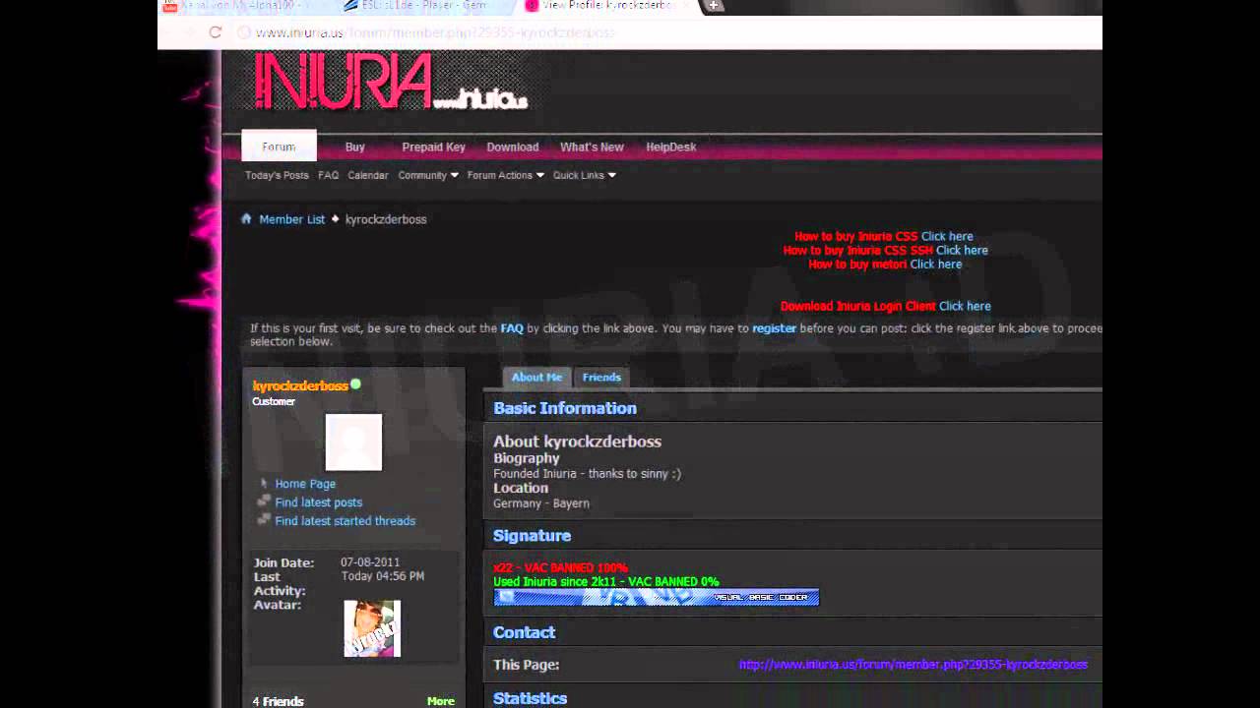Click the Contact section header

[525, 632]
